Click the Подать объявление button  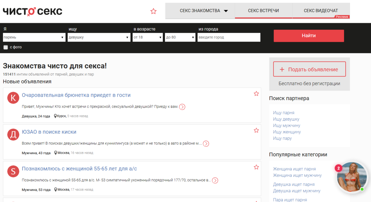pos(309,69)
